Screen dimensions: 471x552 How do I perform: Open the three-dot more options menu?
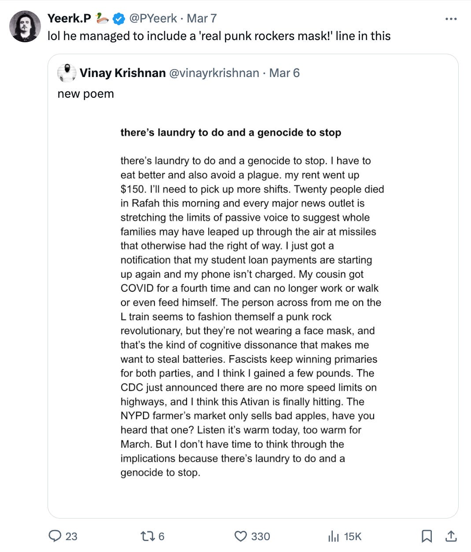451,19
